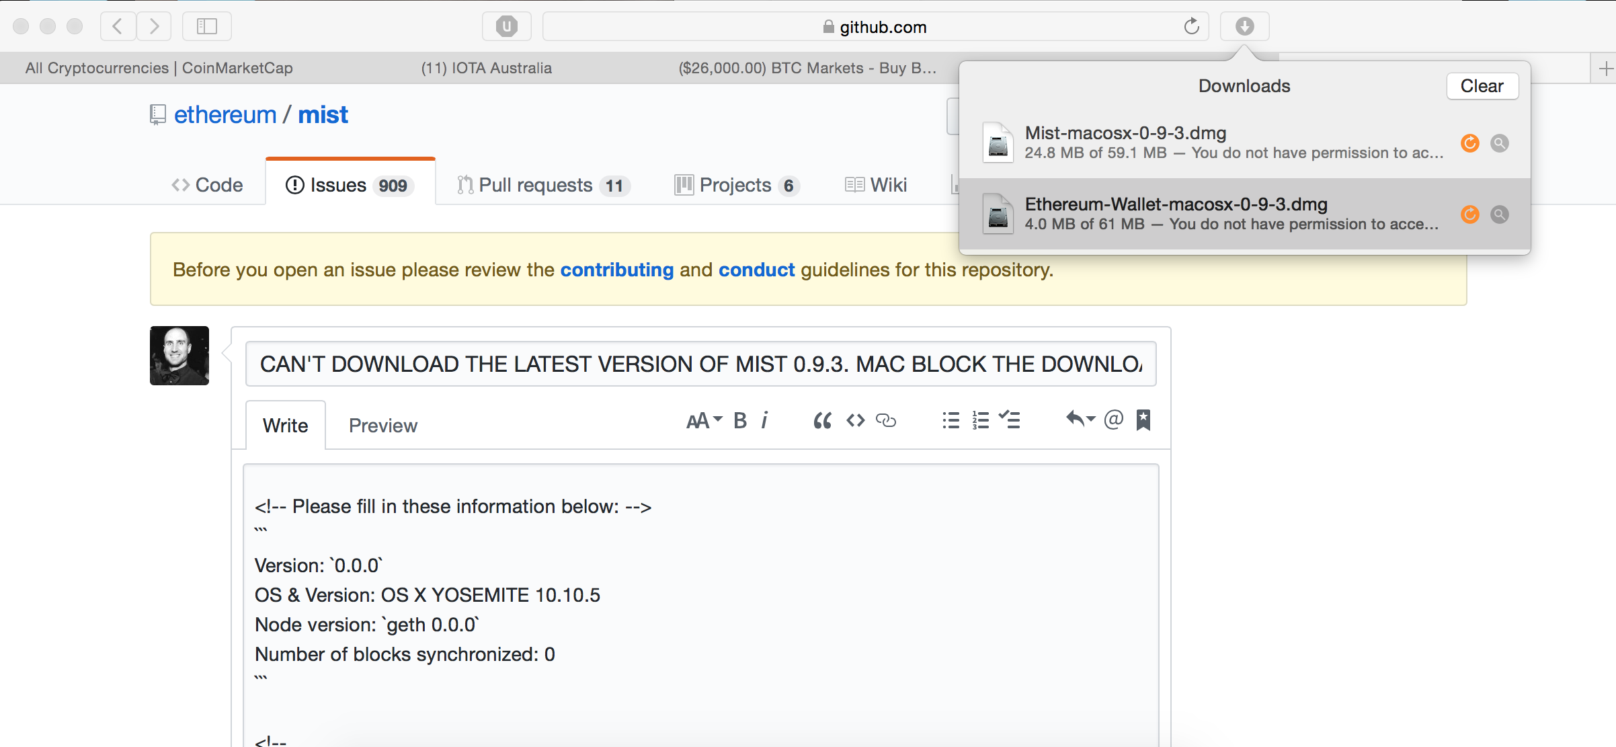Screen dimensions: 1616x747
Task: Open the ethereum owner link
Action: pyautogui.click(x=225, y=115)
